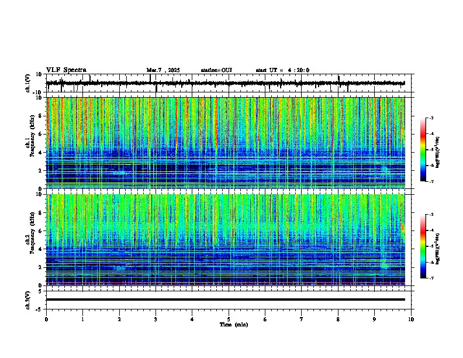The height and width of the screenshot is (358, 463).
Task: Click the '-7' label on ch.2 colorbar
Action: 431,278
